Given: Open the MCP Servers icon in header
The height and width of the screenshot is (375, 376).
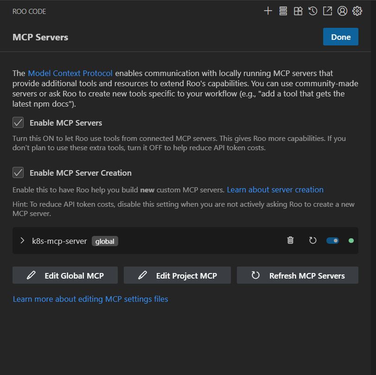Looking at the screenshot, I should (x=283, y=11).
